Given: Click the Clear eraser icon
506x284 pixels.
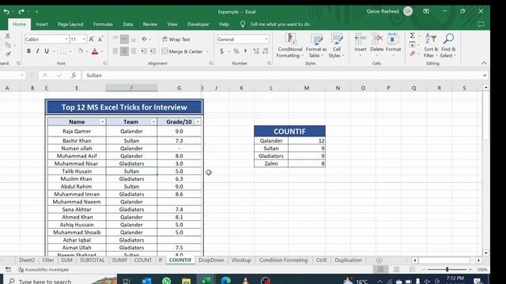Looking at the screenshot, I should [413, 54].
